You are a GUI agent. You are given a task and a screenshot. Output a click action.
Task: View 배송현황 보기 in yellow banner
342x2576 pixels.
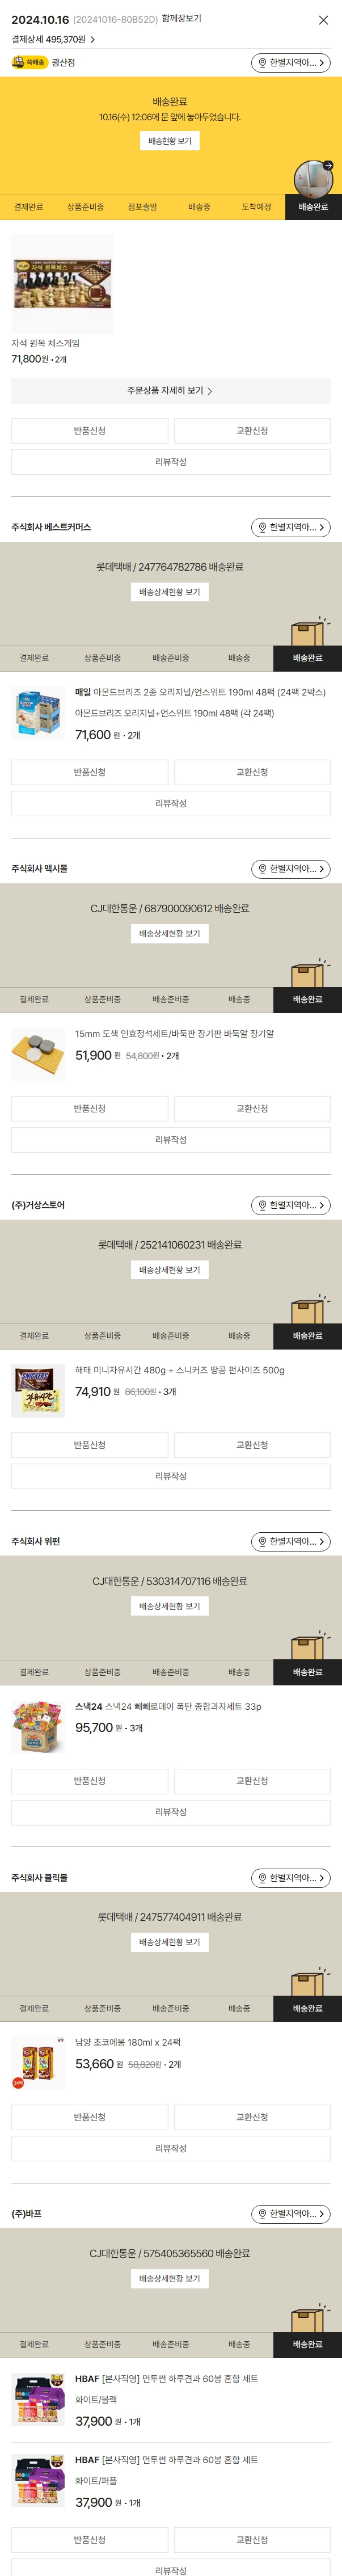(x=170, y=141)
